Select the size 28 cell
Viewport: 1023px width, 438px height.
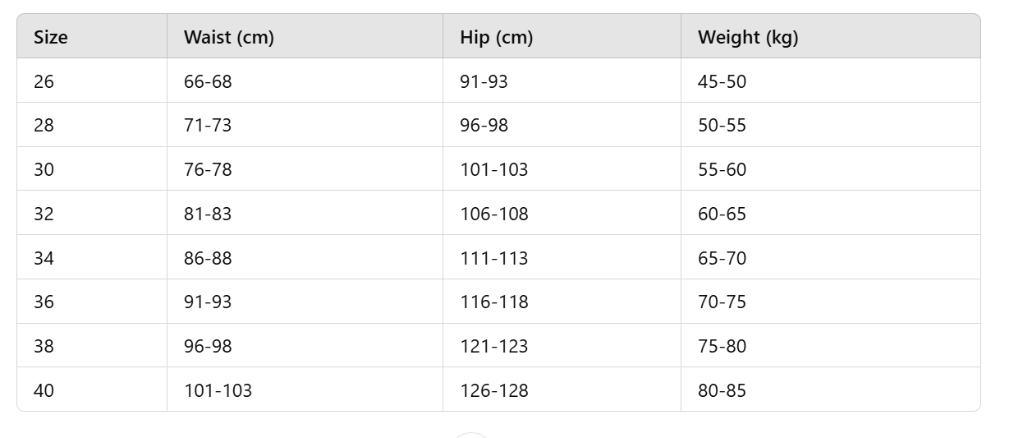click(x=92, y=125)
